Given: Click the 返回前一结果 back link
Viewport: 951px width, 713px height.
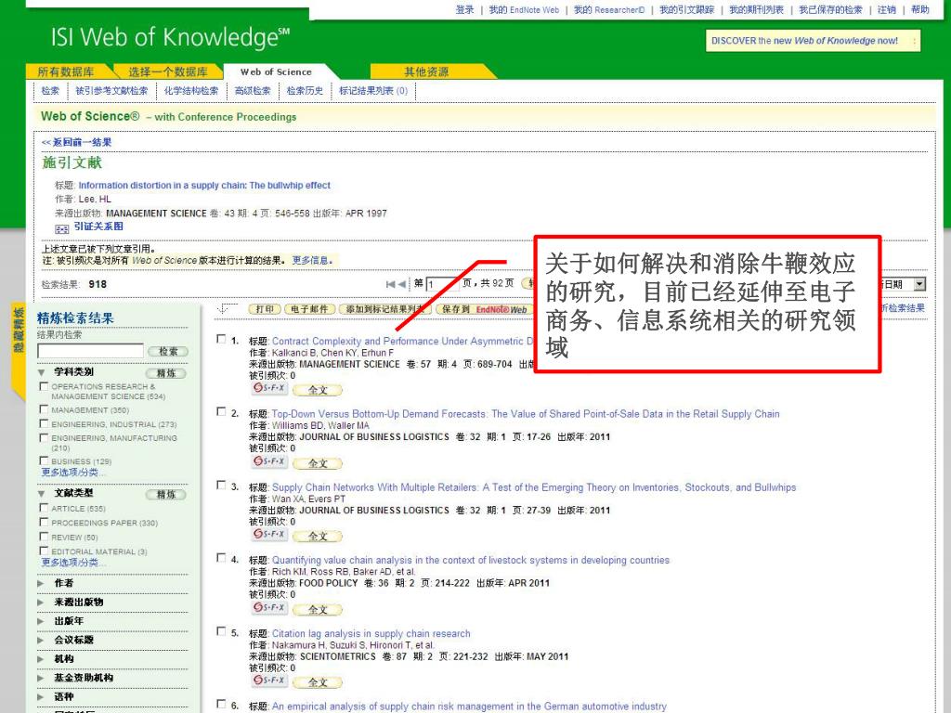Looking at the screenshot, I should (76, 142).
